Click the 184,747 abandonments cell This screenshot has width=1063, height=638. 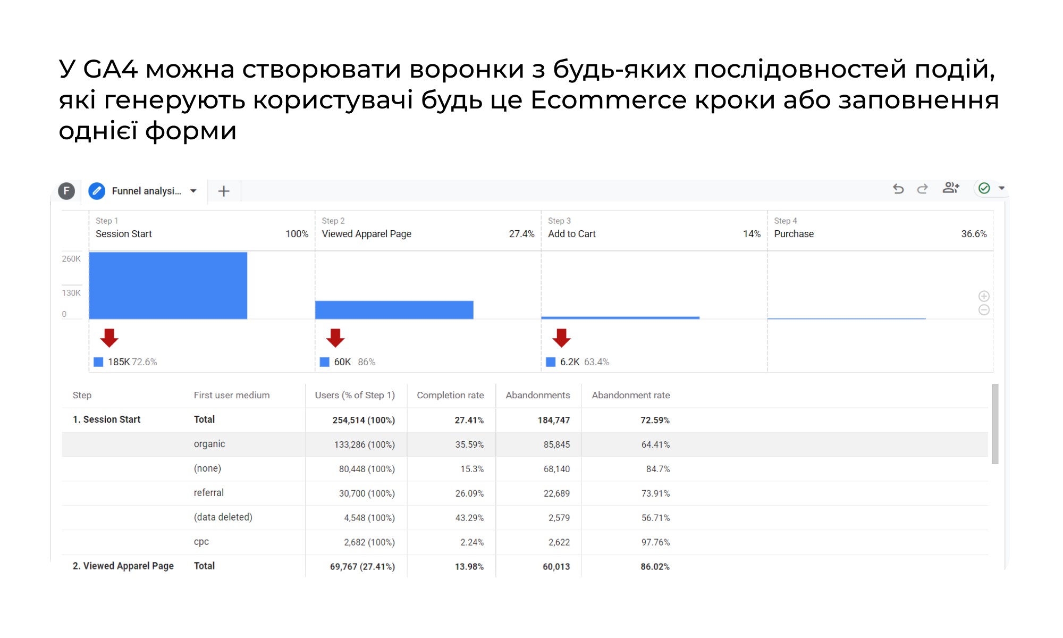(554, 420)
